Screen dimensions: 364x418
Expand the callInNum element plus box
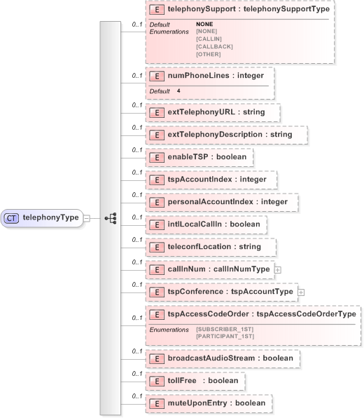click(x=277, y=270)
